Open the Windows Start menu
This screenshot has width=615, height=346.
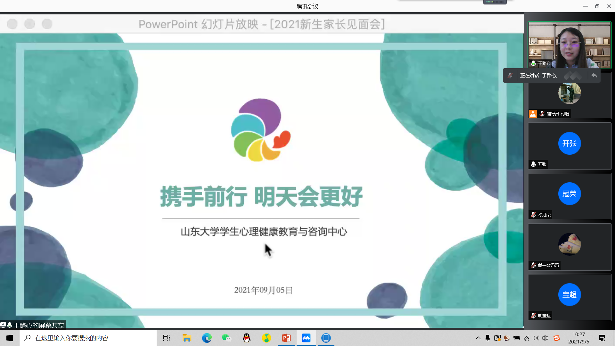tap(10, 338)
